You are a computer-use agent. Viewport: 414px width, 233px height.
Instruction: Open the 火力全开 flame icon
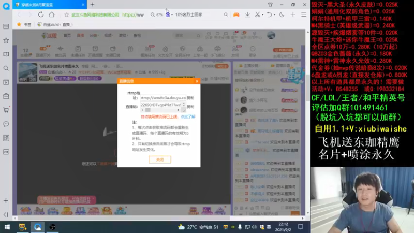165,51
